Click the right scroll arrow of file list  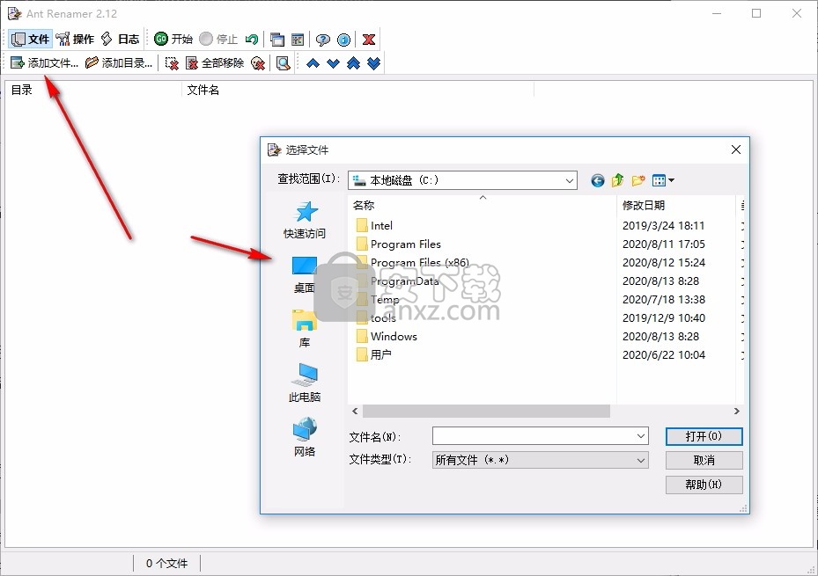(737, 412)
